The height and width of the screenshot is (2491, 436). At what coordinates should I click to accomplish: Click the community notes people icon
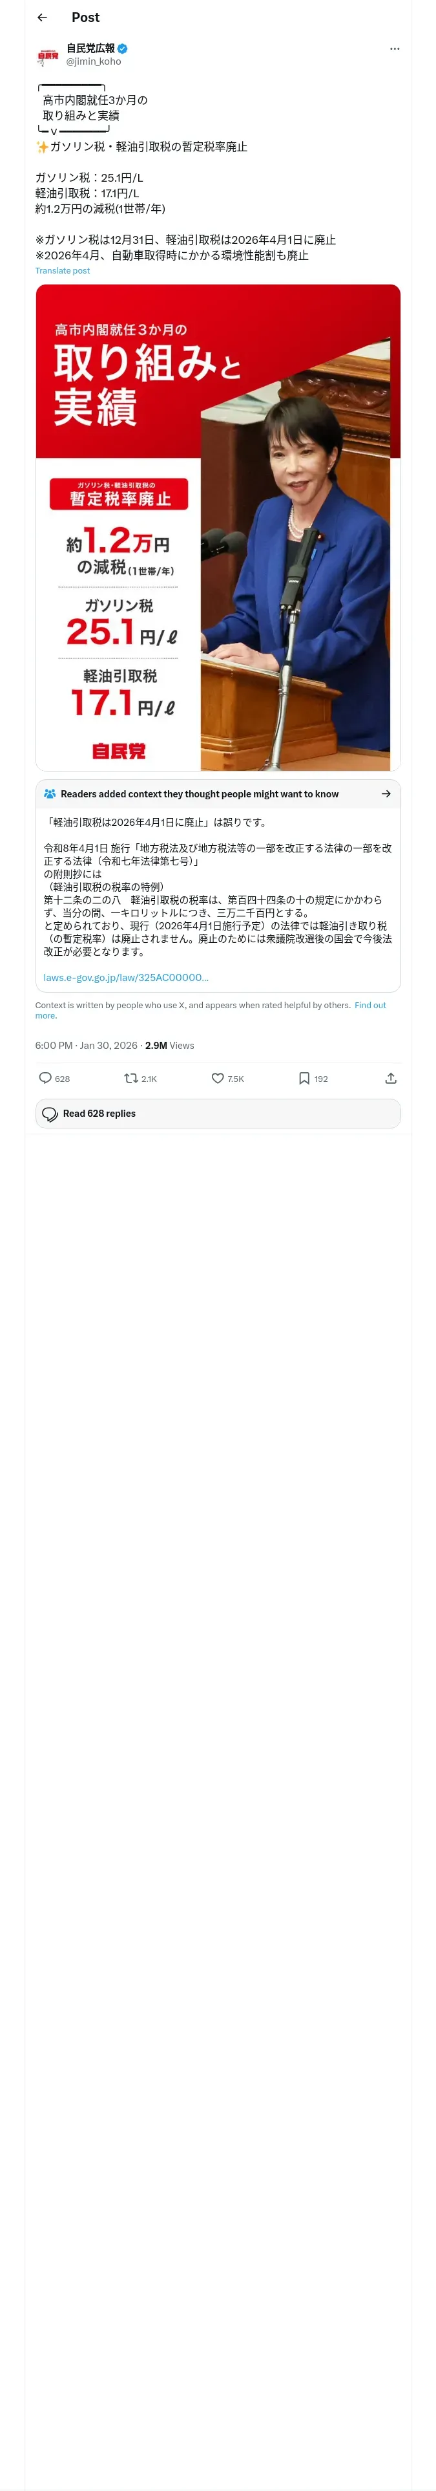click(x=50, y=794)
